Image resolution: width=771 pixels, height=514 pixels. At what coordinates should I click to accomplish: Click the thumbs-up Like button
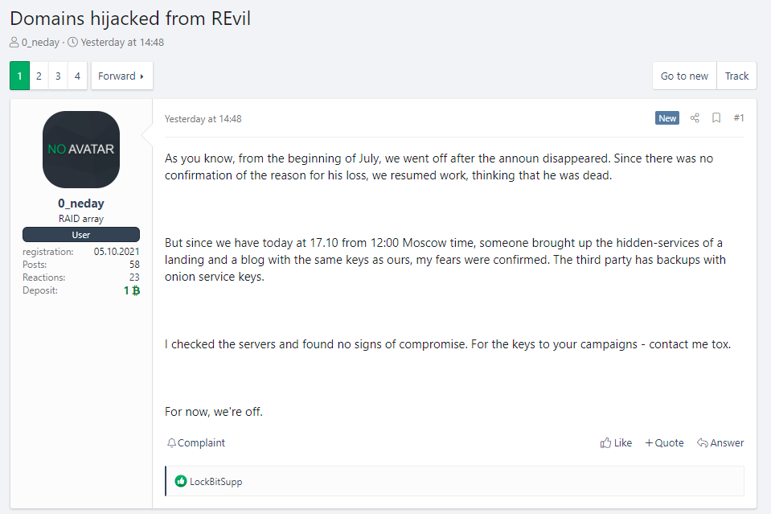(x=616, y=442)
